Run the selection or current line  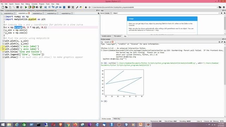click(37, 7)
